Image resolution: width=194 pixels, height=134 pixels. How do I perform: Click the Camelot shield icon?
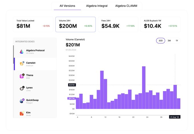click(x=21, y=64)
